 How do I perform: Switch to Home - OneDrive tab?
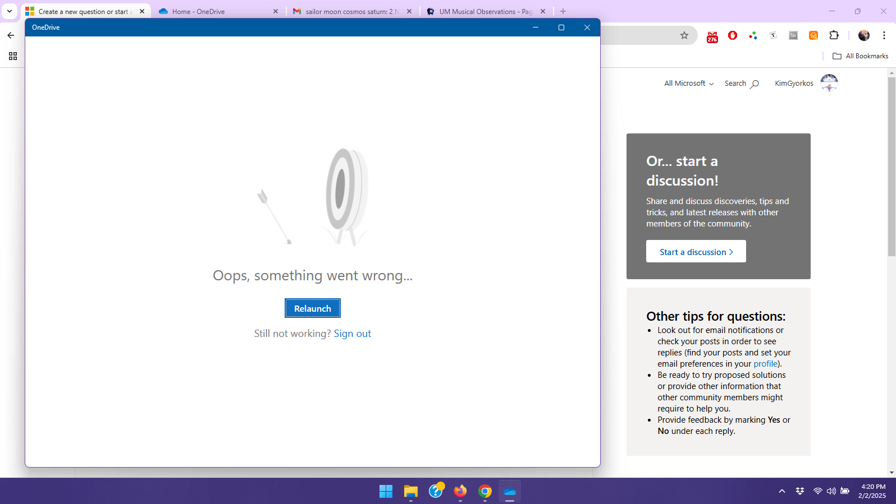[219, 11]
